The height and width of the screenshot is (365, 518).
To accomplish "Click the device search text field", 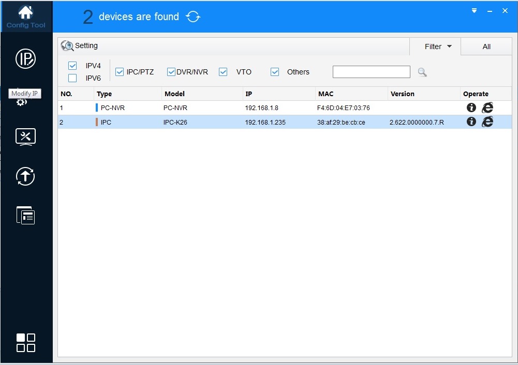I will 371,72.
